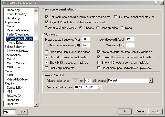Click the Meter minimum value field
This screenshot has height=117, width=165.
pyautogui.click(x=86, y=45)
